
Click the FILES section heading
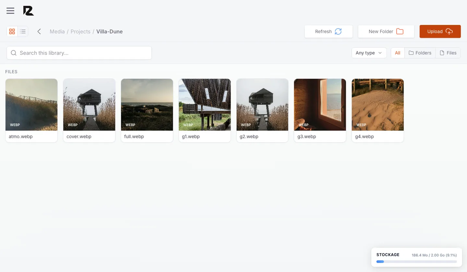click(x=11, y=72)
